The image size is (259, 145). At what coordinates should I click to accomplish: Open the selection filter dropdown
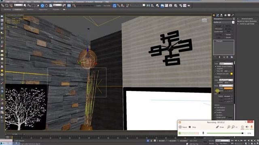click(18, 5)
